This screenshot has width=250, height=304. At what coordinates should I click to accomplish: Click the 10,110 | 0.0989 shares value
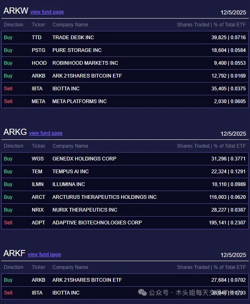[x=229, y=184]
